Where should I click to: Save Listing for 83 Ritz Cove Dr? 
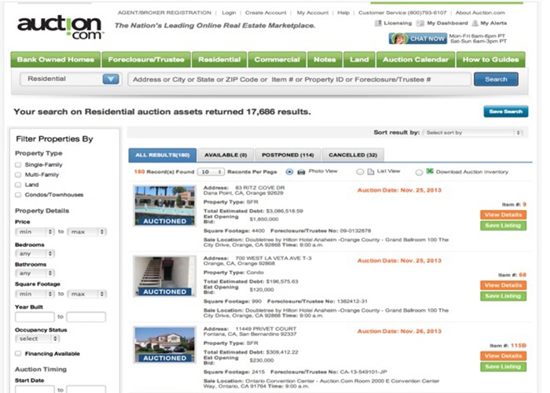[504, 226]
